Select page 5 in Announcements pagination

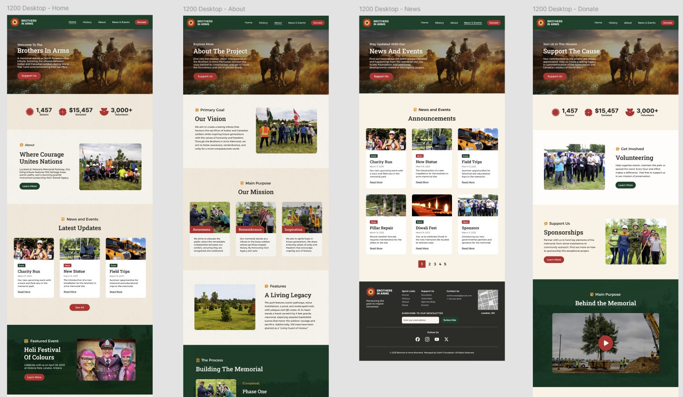pyautogui.click(x=445, y=264)
